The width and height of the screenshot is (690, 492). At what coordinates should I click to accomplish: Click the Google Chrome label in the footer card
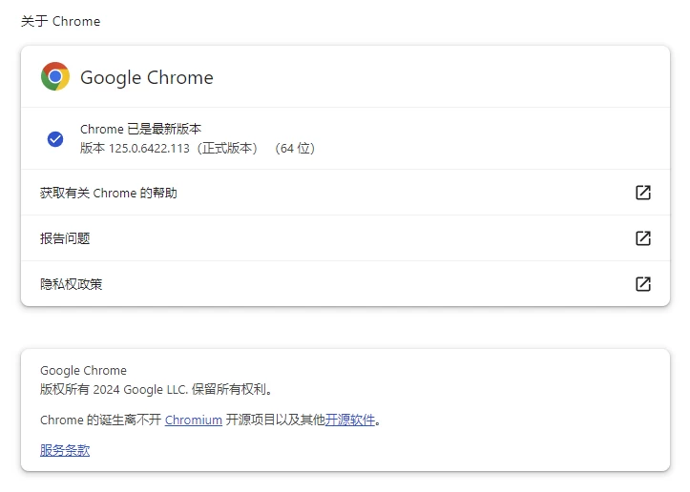(x=83, y=370)
